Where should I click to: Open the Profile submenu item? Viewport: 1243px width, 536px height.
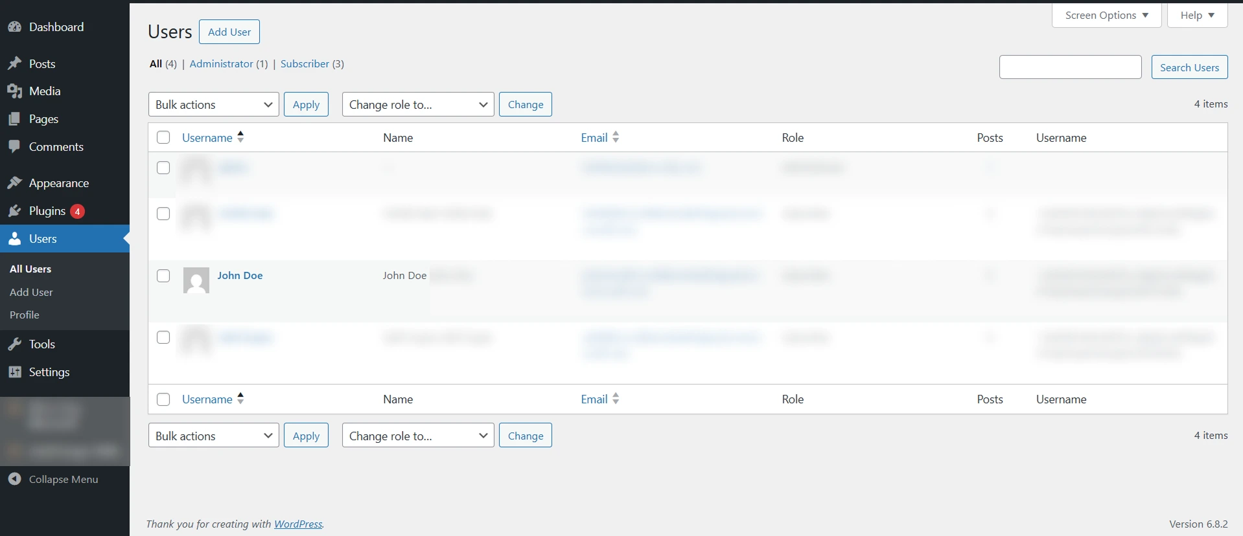(x=25, y=315)
